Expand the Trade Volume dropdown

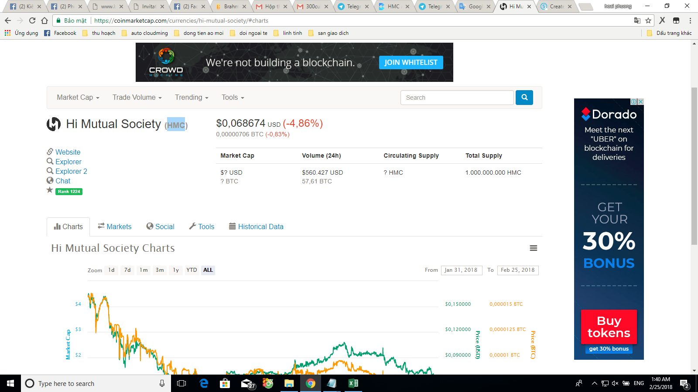click(x=137, y=98)
